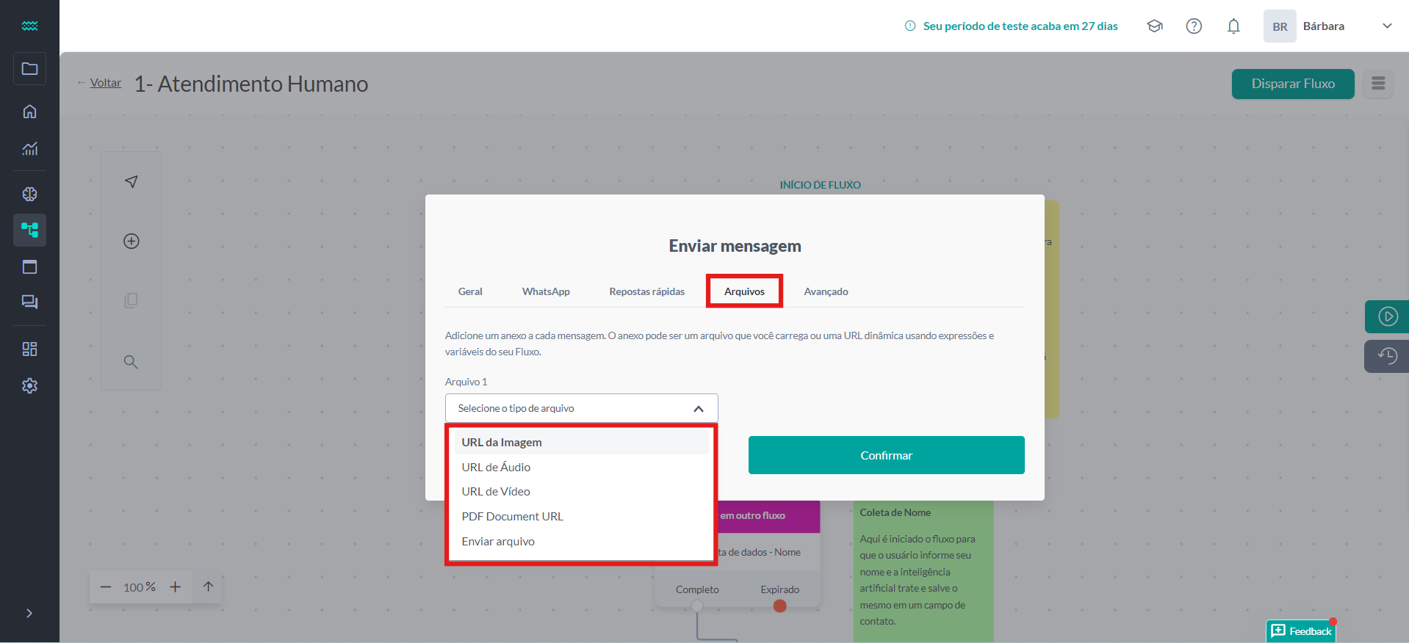Image resolution: width=1409 pixels, height=643 pixels.
Task: Open analytics chart icon in sidebar
Action: pyautogui.click(x=29, y=149)
